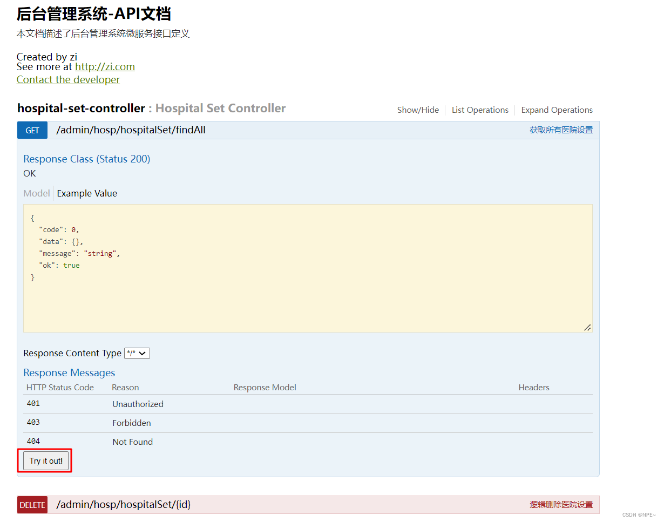Image resolution: width=664 pixels, height=522 pixels.
Task: Click the Not Found reason text
Action: [x=132, y=442]
